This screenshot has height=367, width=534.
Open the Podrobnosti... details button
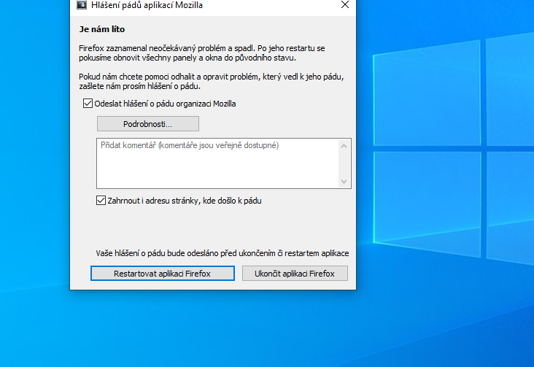(147, 124)
